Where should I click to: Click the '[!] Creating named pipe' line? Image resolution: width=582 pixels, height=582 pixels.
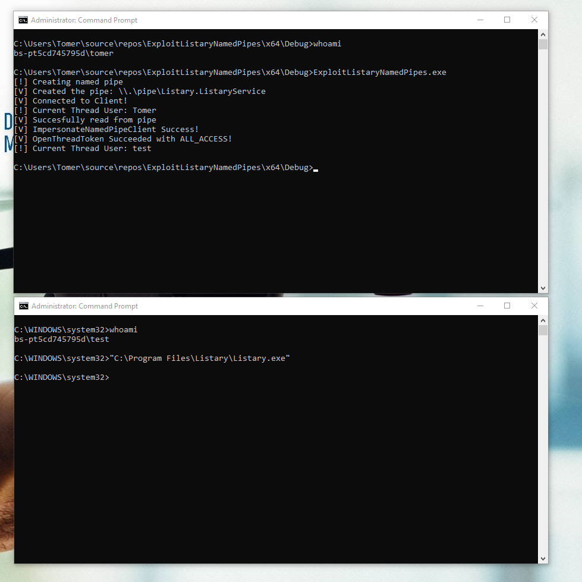(x=68, y=82)
